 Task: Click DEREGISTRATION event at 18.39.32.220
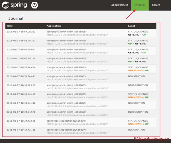(138, 85)
